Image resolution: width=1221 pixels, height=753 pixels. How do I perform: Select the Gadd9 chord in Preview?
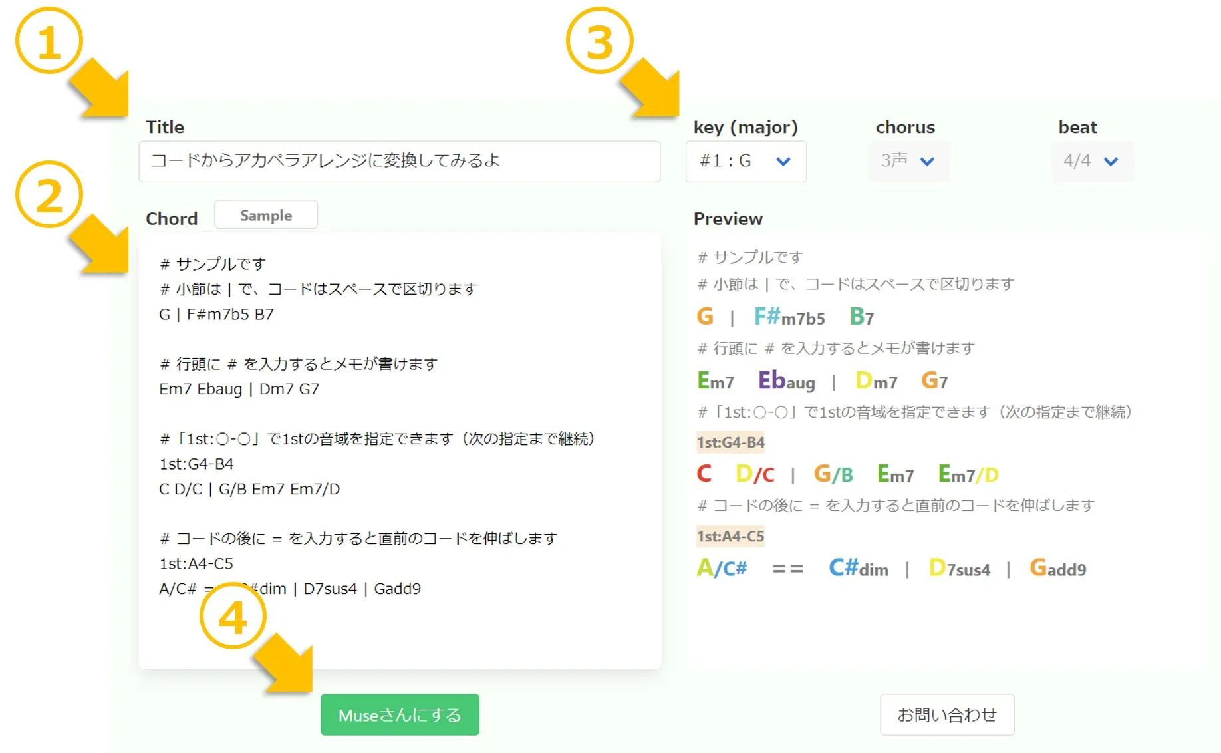tap(1057, 568)
